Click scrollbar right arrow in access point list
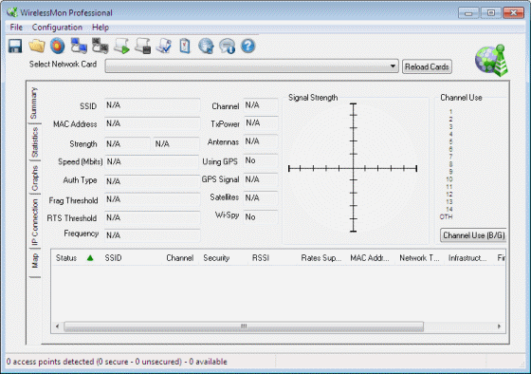The height and width of the screenshot is (374, 531). point(499,327)
